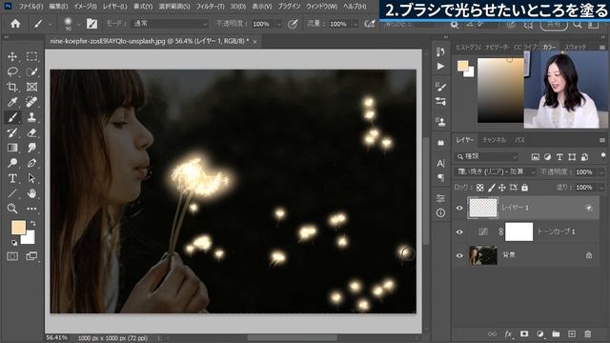Expand the layer 塗り fill slider arrow
Screen dimensions: 610x343
[601, 188]
